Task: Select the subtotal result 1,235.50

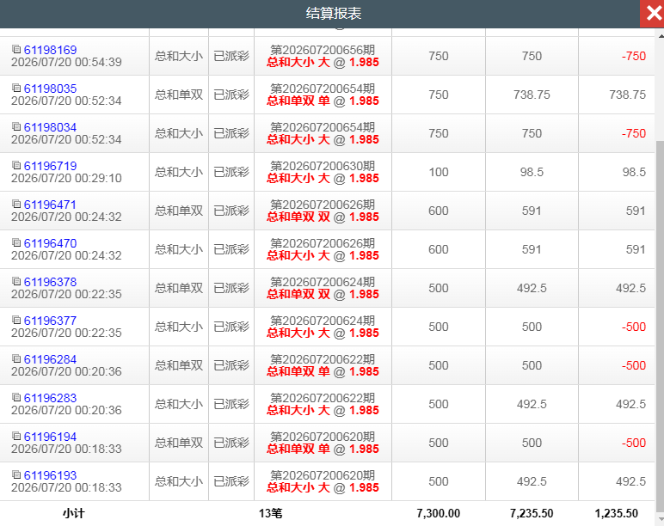Action: 616,513
